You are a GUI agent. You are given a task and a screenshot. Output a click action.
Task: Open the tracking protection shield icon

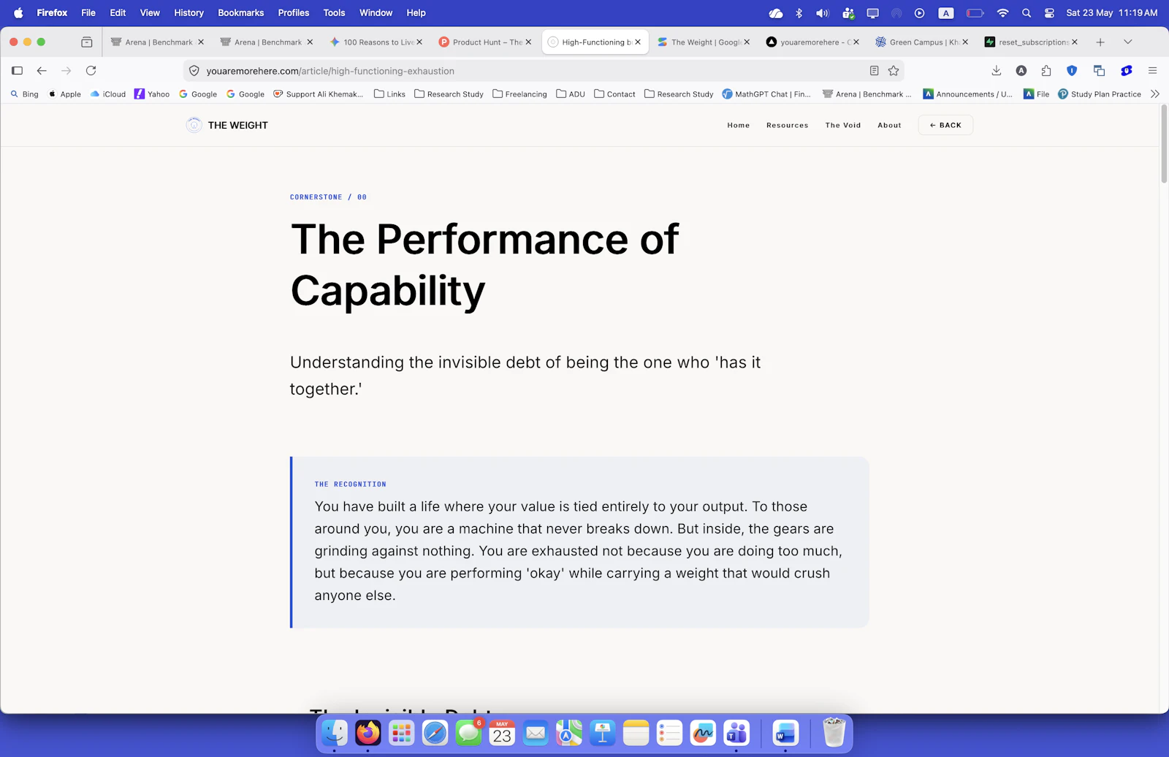tap(194, 71)
